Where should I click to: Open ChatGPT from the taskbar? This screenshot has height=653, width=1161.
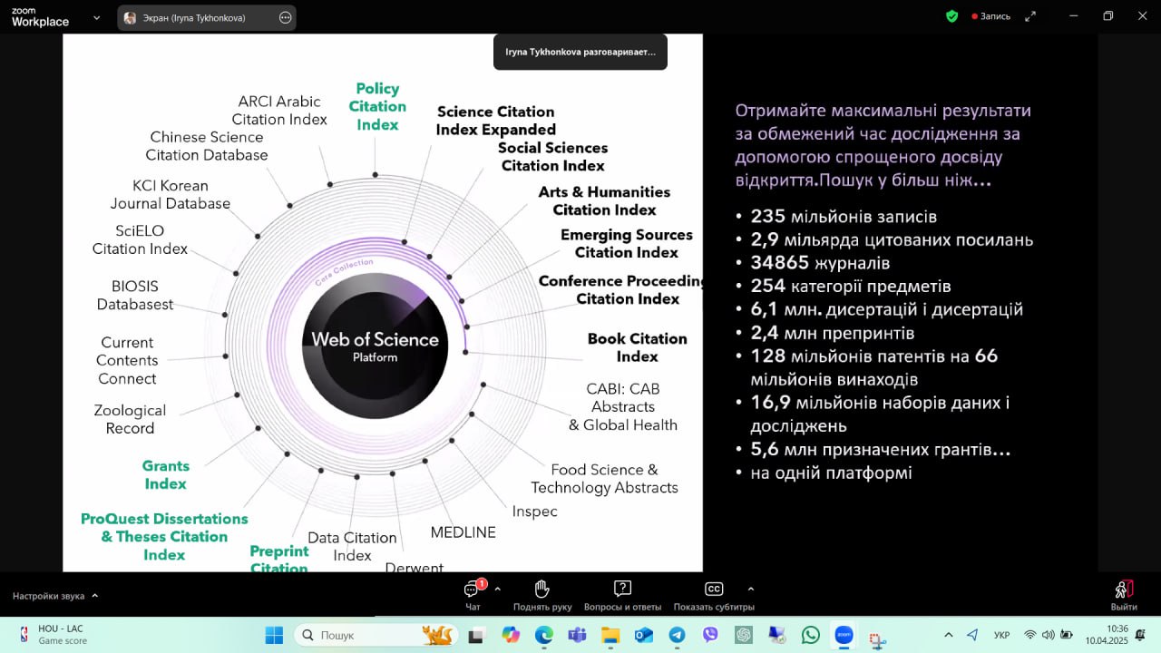[744, 635]
